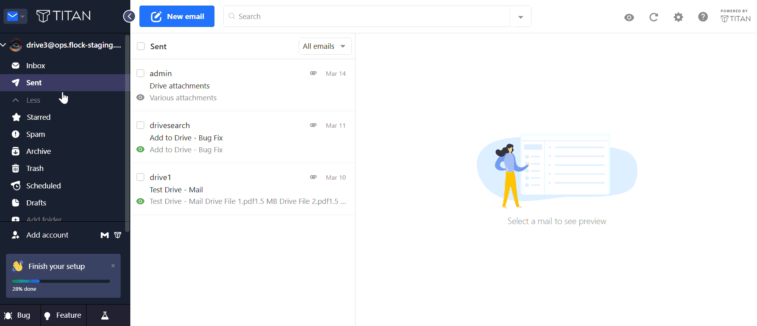This screenshot has height=326, width=757.
Task: Click the Spam warning icon
Action: (15, 134)
